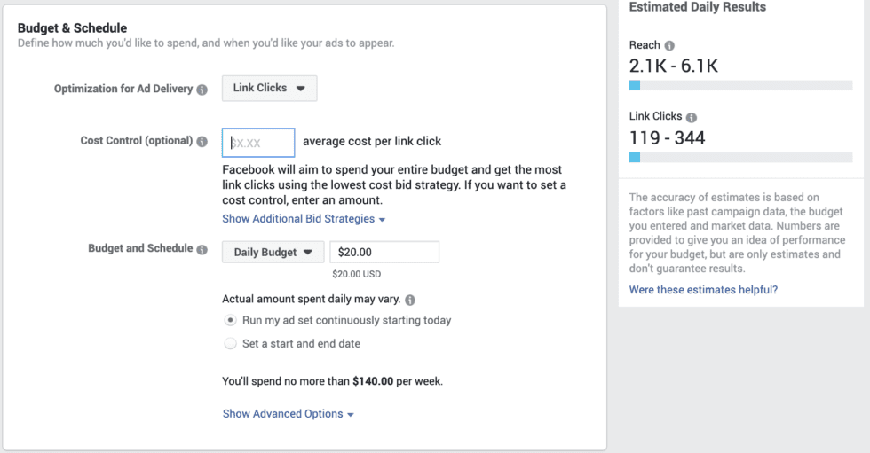Open the Daily Budget type dropdown
Viewport: 870px width, 453px height.
coord(273,252)
